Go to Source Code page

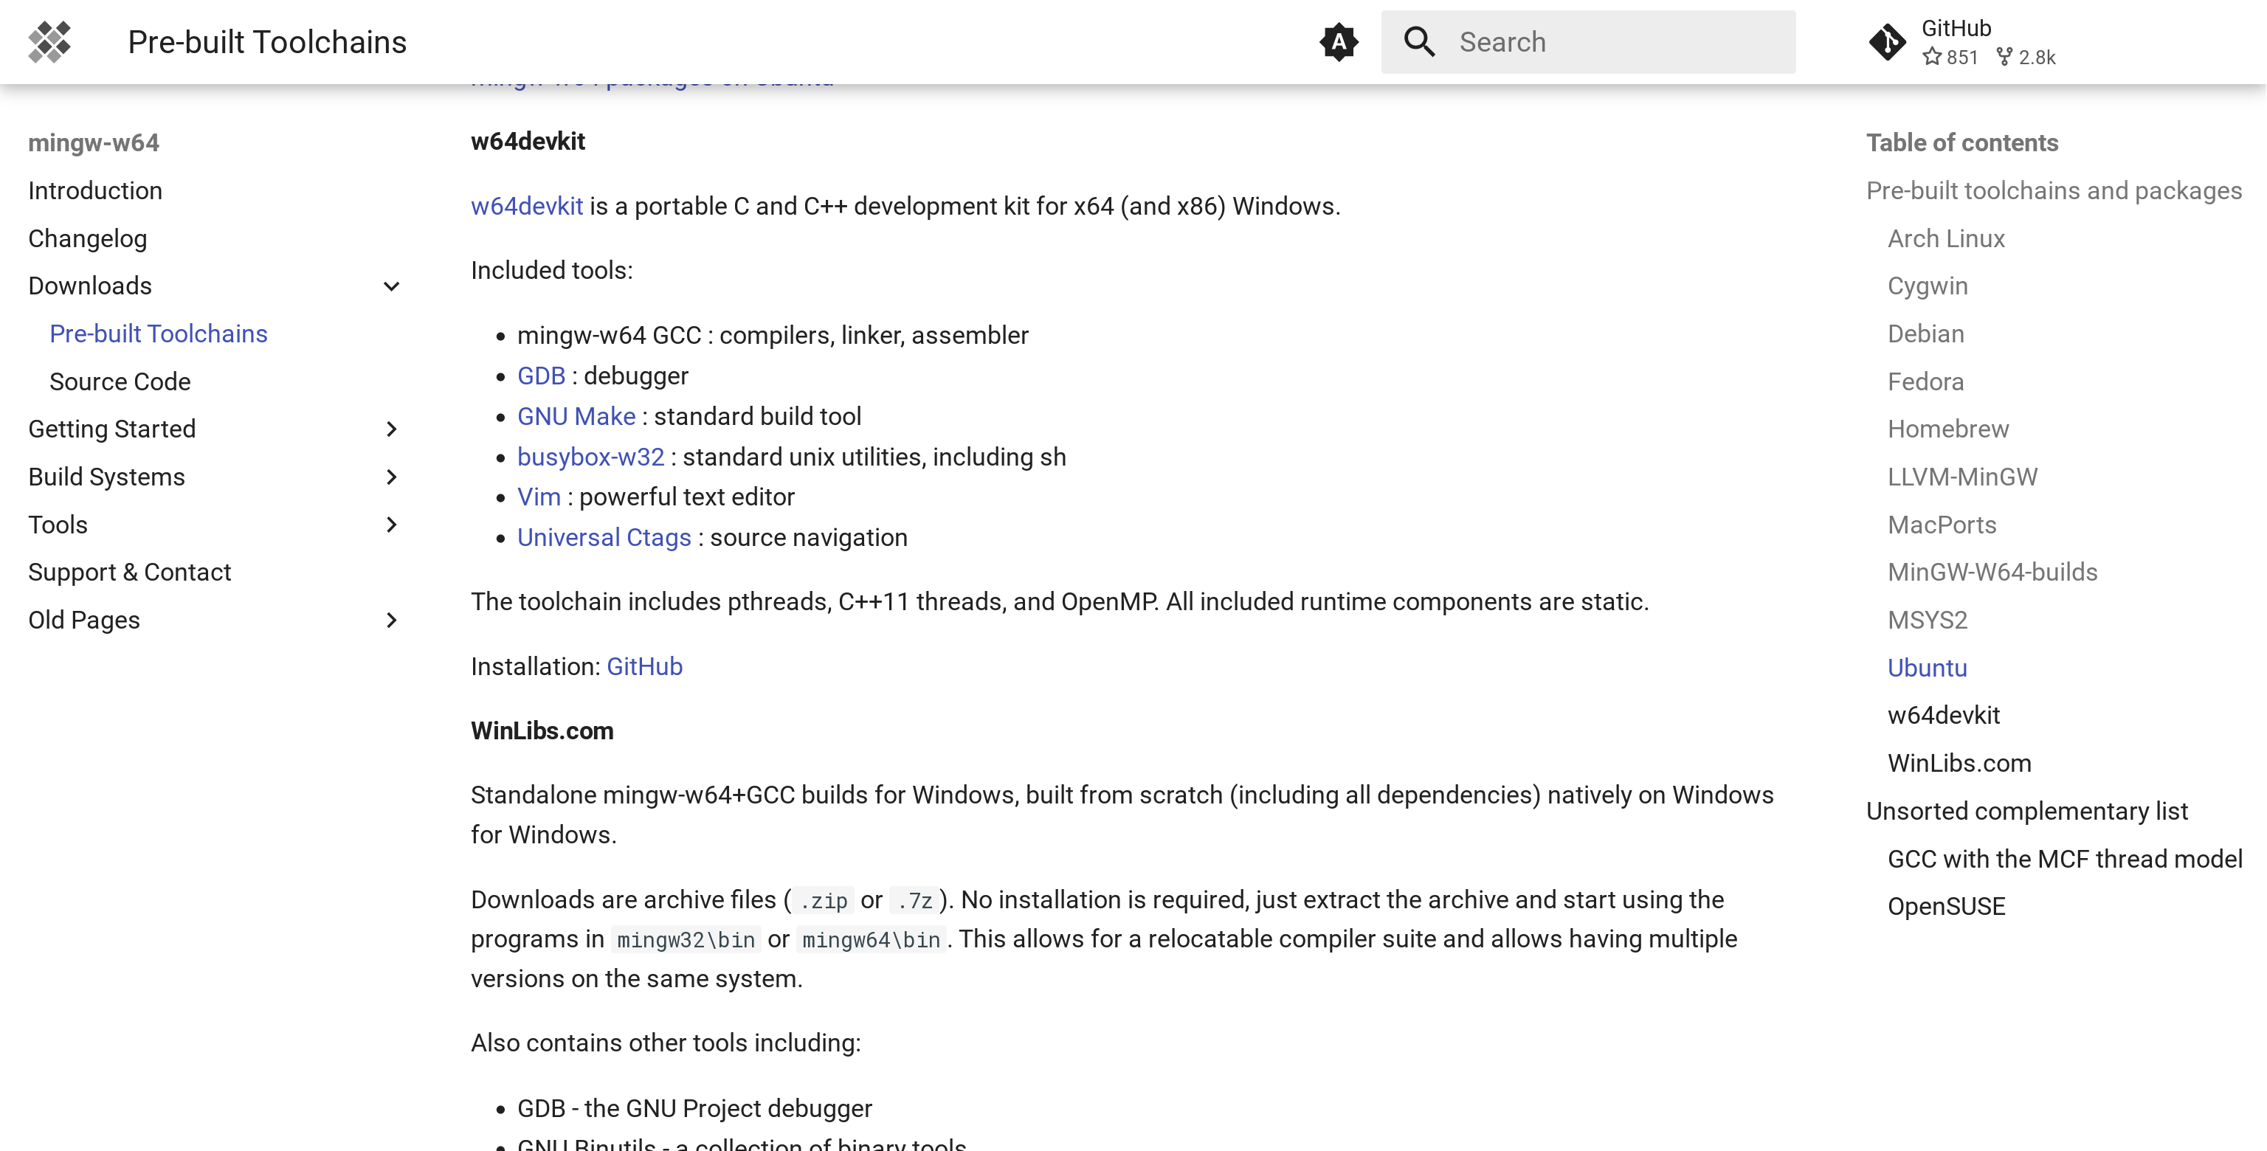point(120,381)
